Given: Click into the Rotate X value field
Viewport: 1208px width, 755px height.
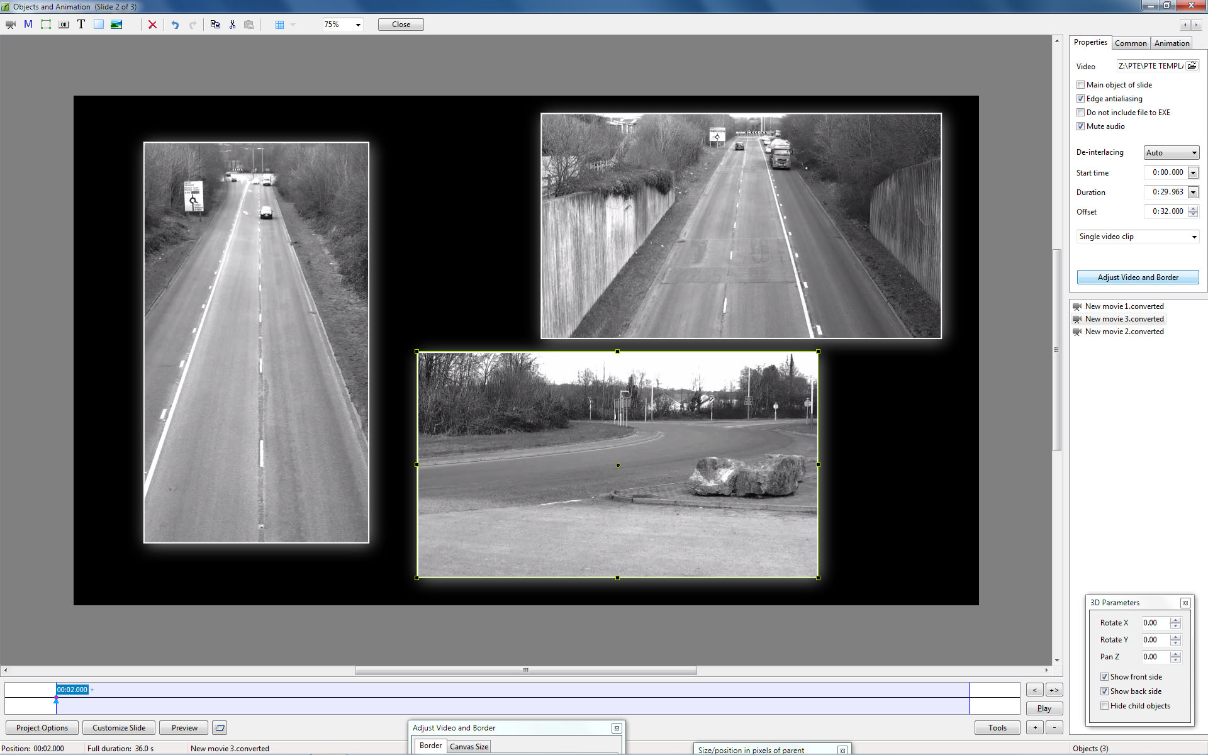Looking at the screenshot, I should coord(1156,623).
